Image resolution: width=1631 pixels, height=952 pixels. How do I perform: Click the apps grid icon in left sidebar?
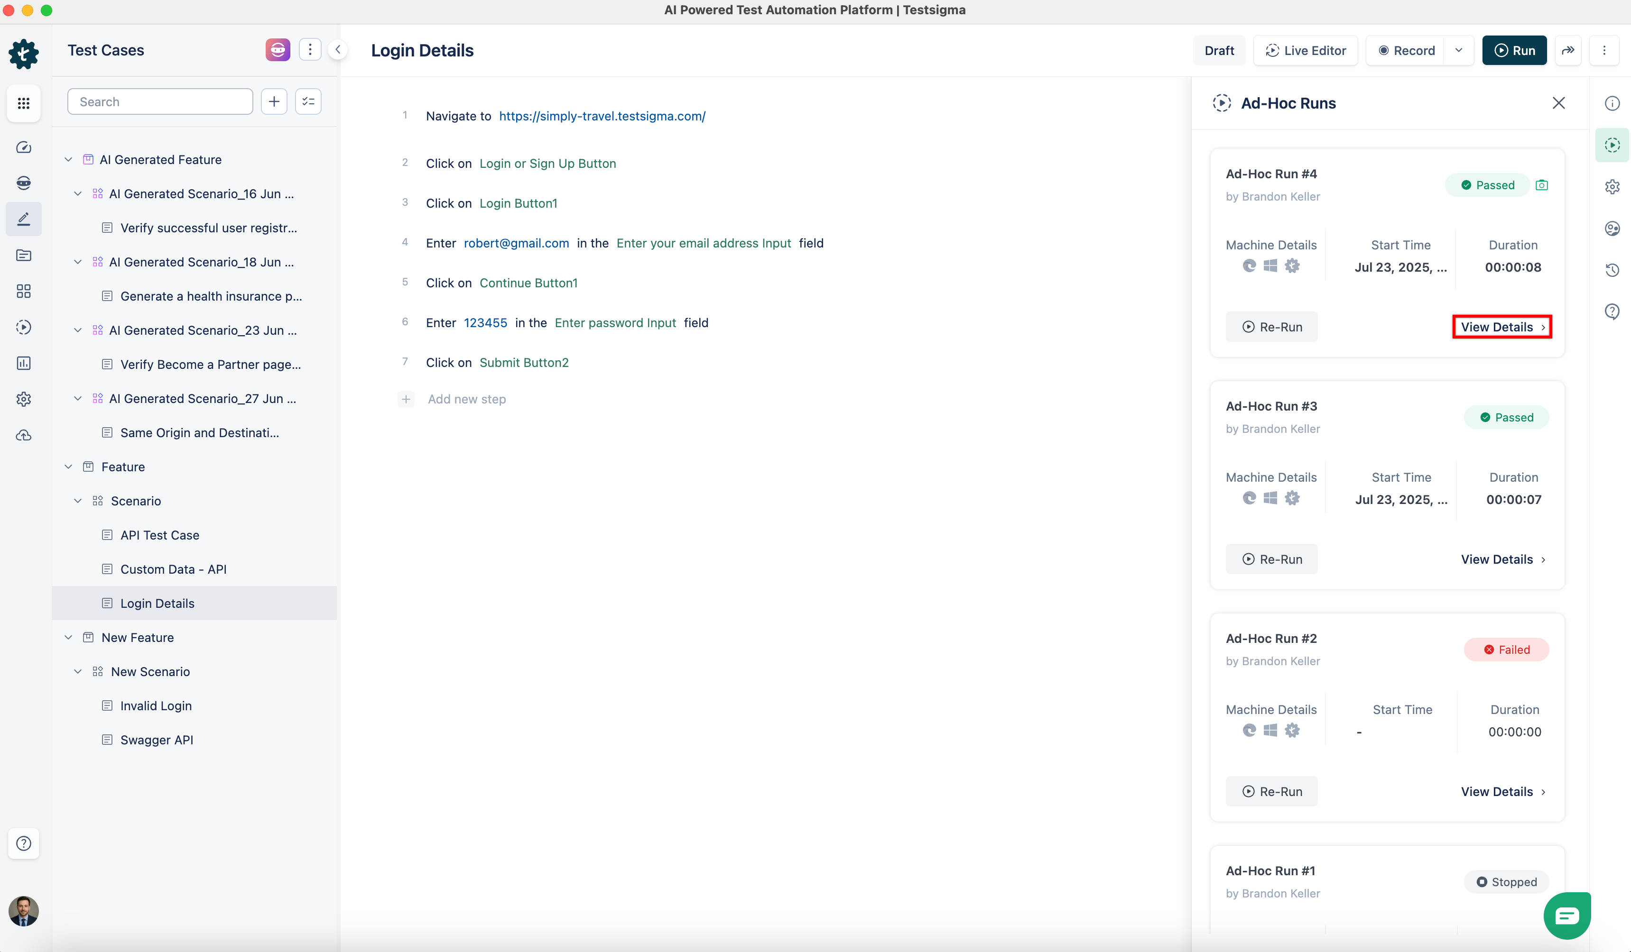pos(23,103)
